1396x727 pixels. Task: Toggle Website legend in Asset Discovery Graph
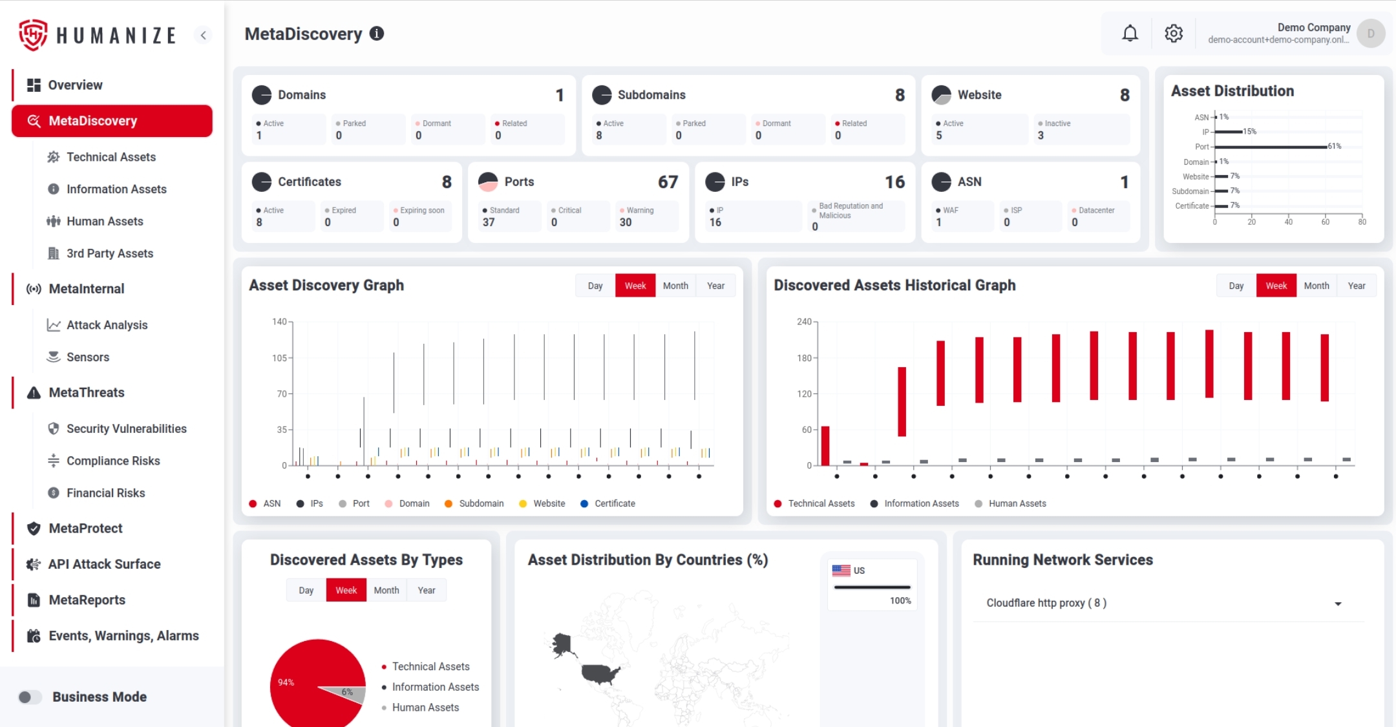pyautogui.click(x=542, y=503)
